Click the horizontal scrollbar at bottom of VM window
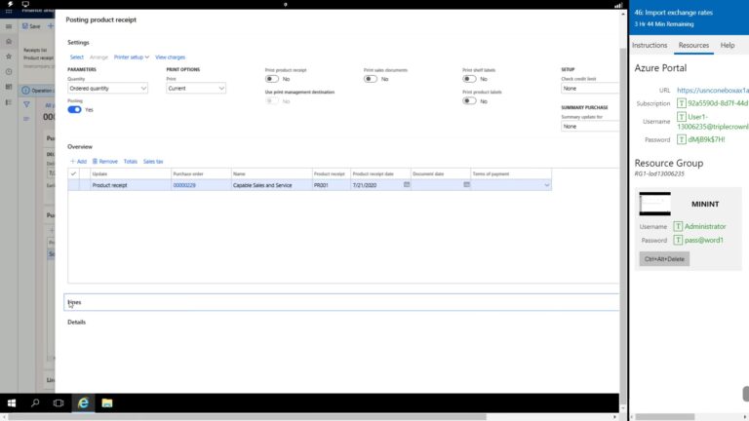The height and width of the screenshot is (421, 749). (247, 417)
